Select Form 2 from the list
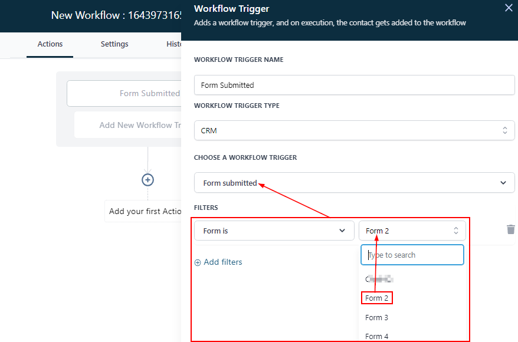This screenshot has height=342, width=518. 377,298
